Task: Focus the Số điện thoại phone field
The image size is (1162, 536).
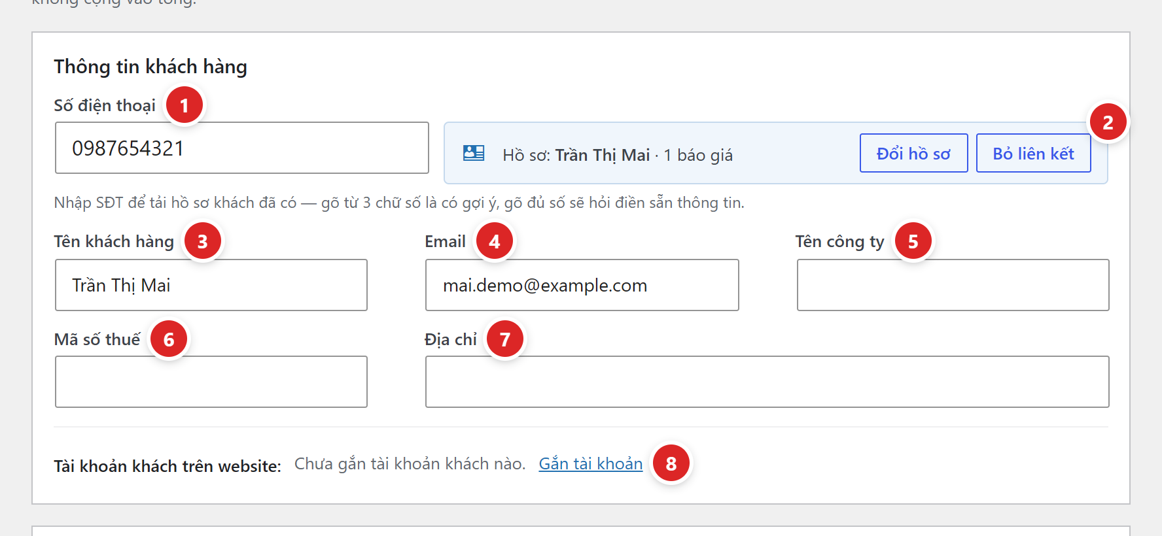Action: click(242, 148)
